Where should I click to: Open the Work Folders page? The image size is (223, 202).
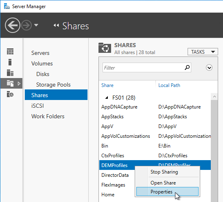[x=48, y=116]
